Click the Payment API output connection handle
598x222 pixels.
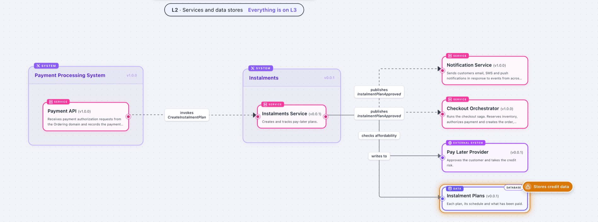128,117
